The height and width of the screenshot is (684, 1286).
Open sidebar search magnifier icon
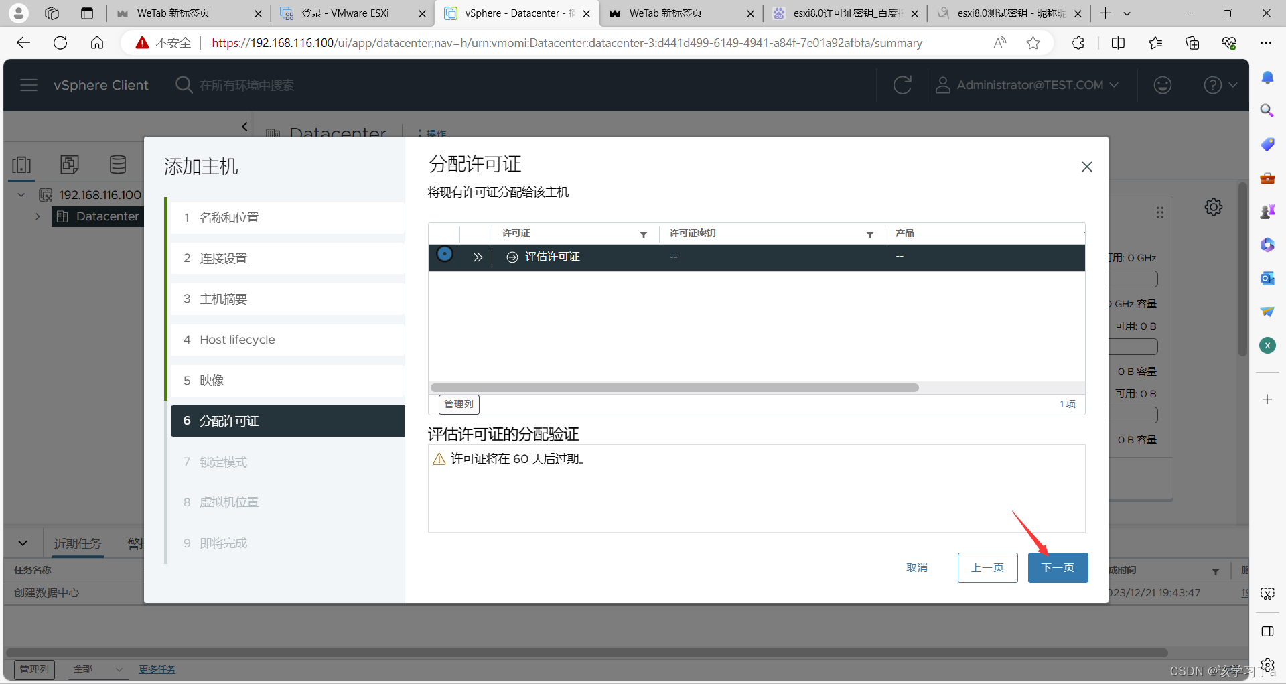pos(1267,111)
